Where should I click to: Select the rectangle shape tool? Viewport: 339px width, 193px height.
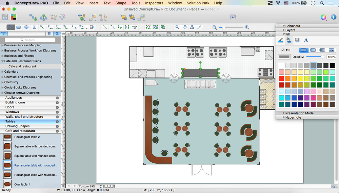pos(19,27)
